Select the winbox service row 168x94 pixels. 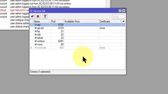coord(77,41)
